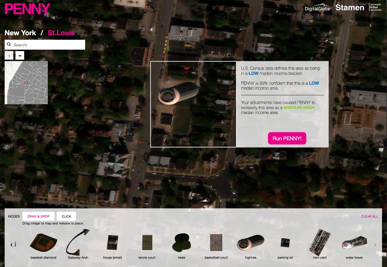The height and width of the screenshot is (267, 387).
Task: Select the baseball diamond icon
Action: [43, 242]
